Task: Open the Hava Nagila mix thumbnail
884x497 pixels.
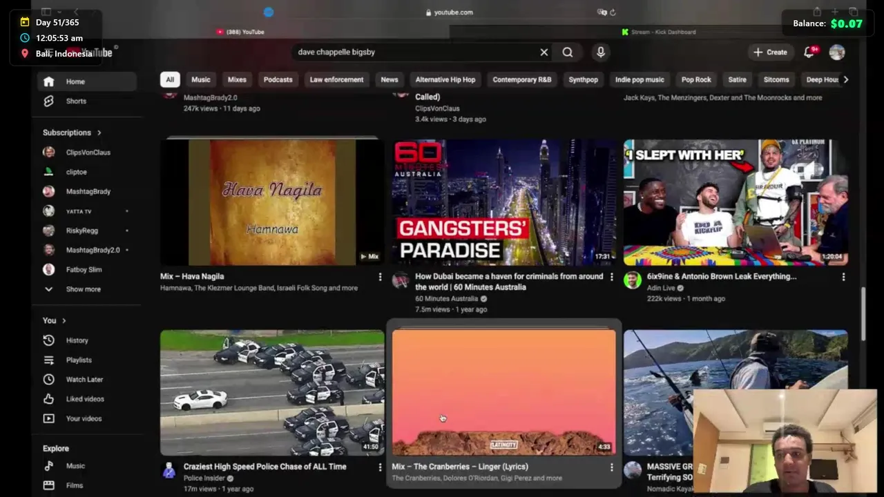Action: (x=272, y=202)
